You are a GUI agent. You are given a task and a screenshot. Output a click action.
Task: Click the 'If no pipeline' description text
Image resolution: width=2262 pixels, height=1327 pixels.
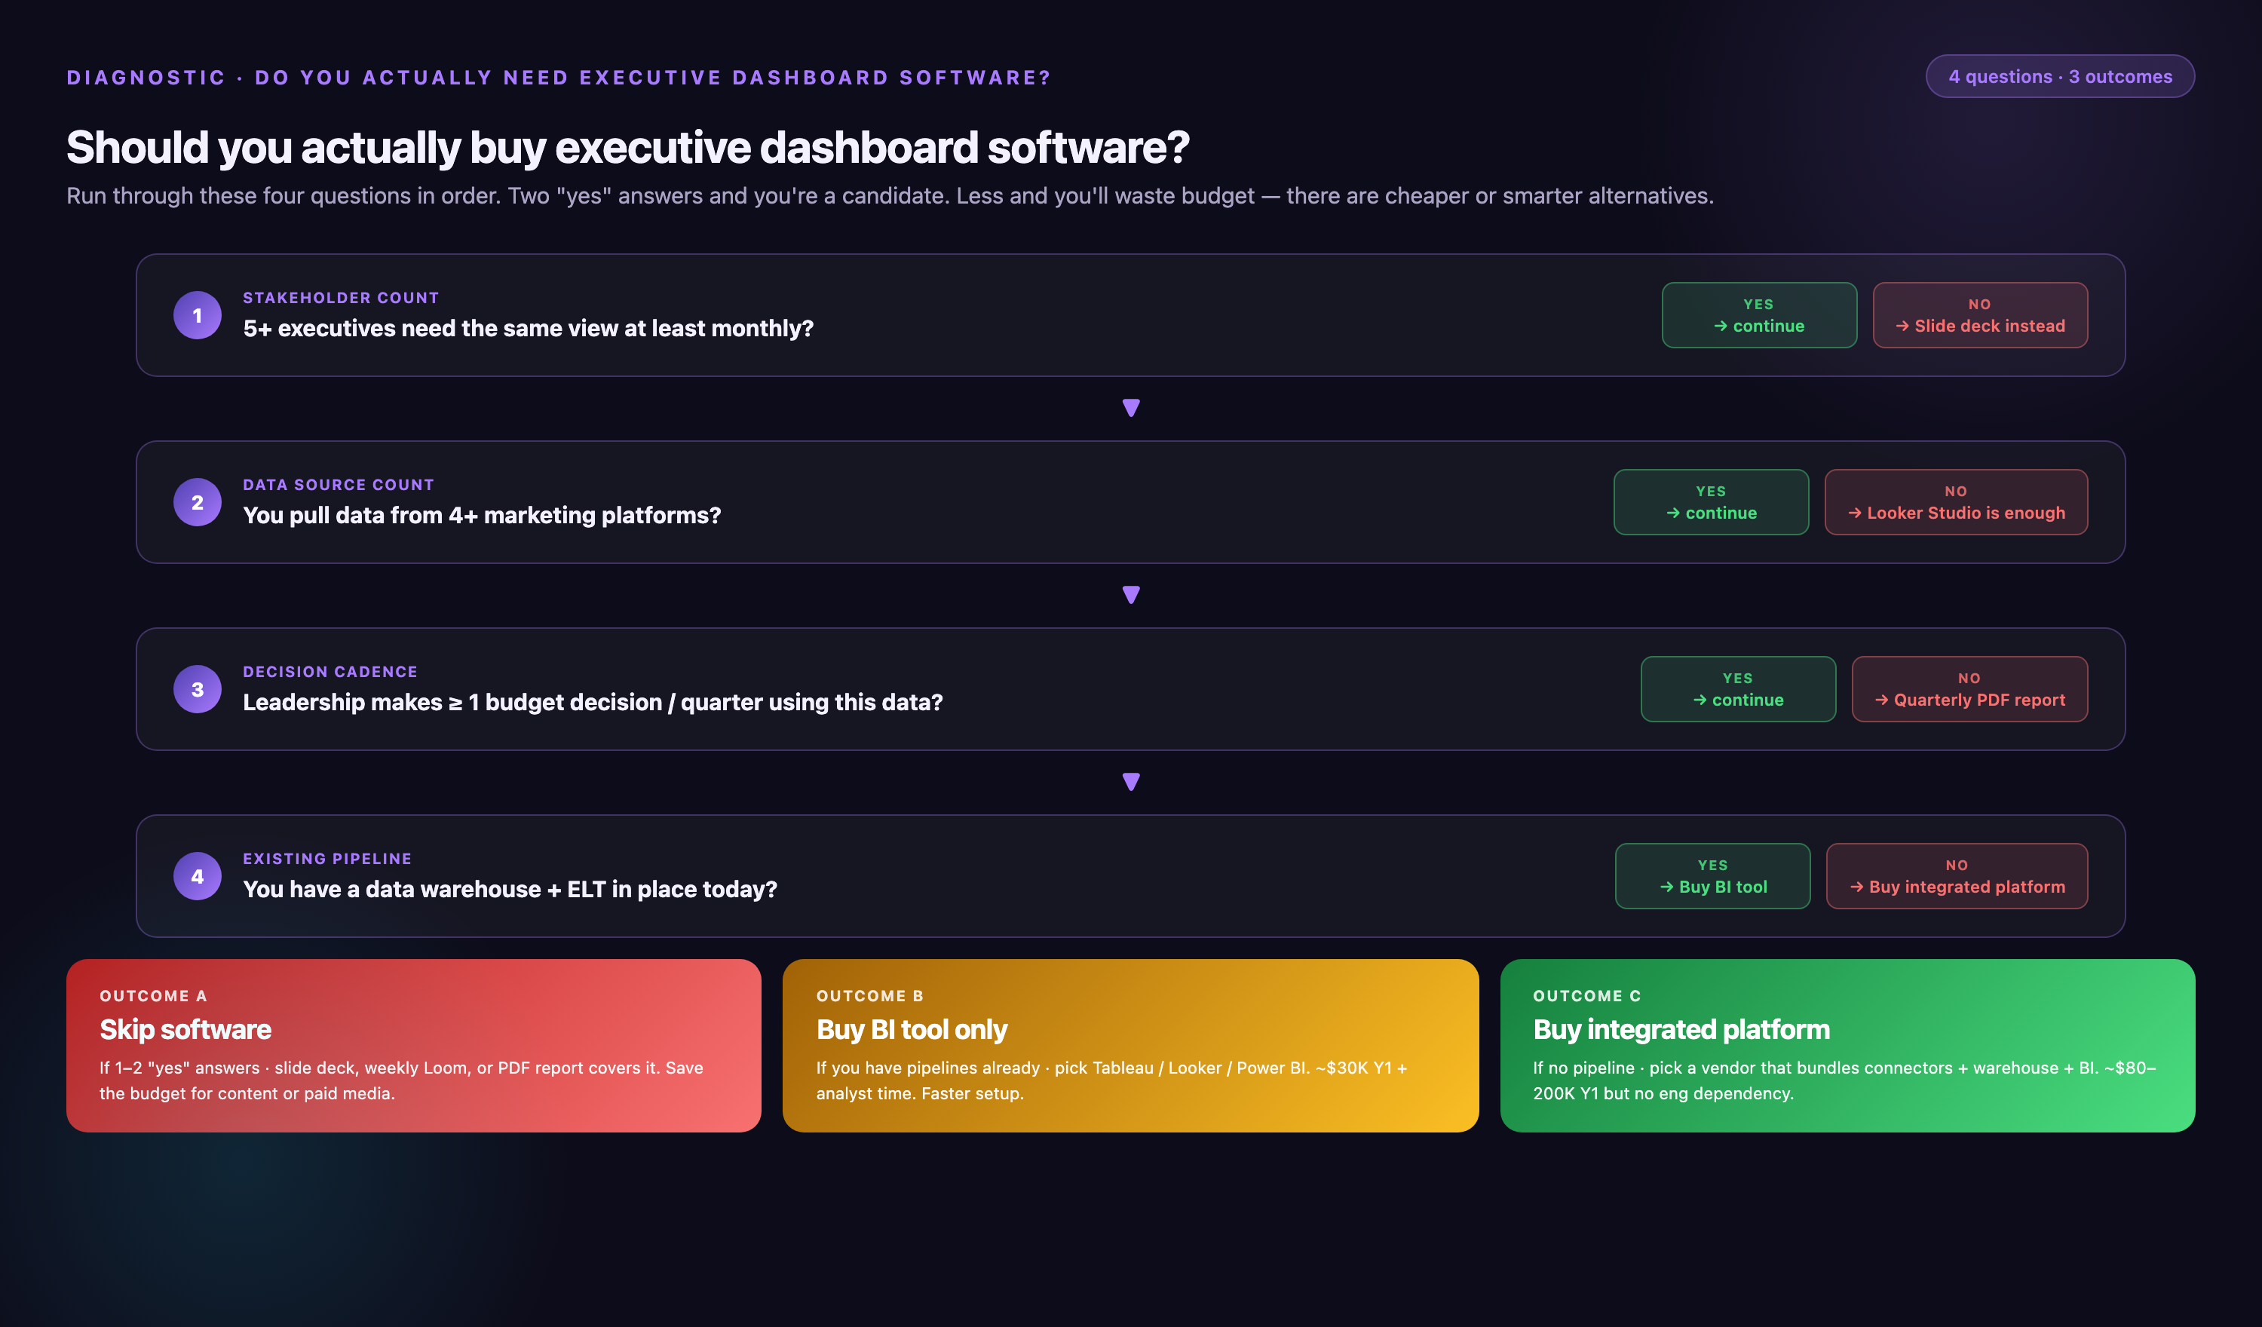[x=1844, y=1080]
